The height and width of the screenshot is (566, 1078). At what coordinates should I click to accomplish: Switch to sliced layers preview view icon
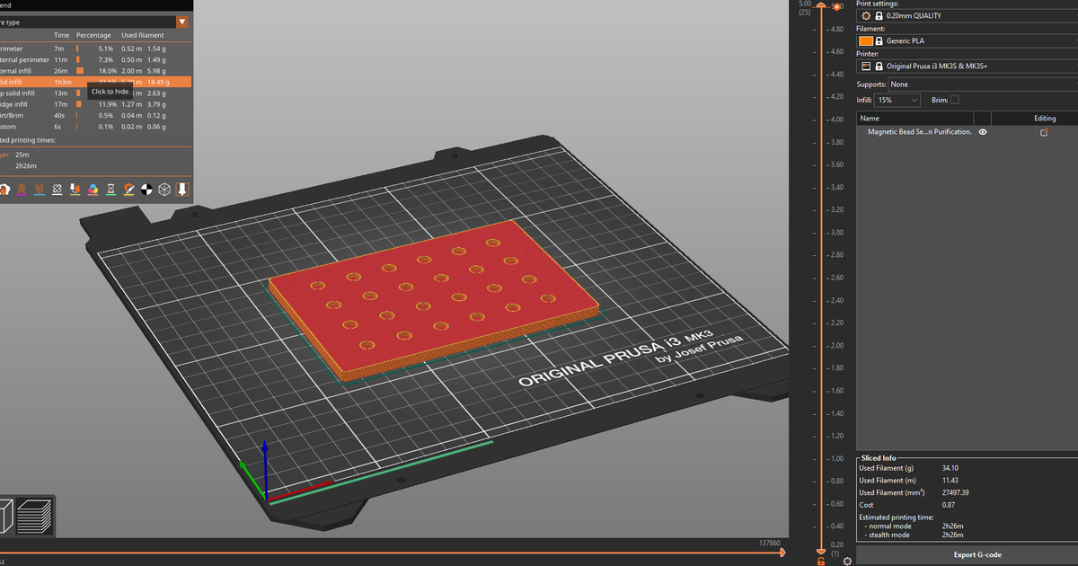point(34,517)
